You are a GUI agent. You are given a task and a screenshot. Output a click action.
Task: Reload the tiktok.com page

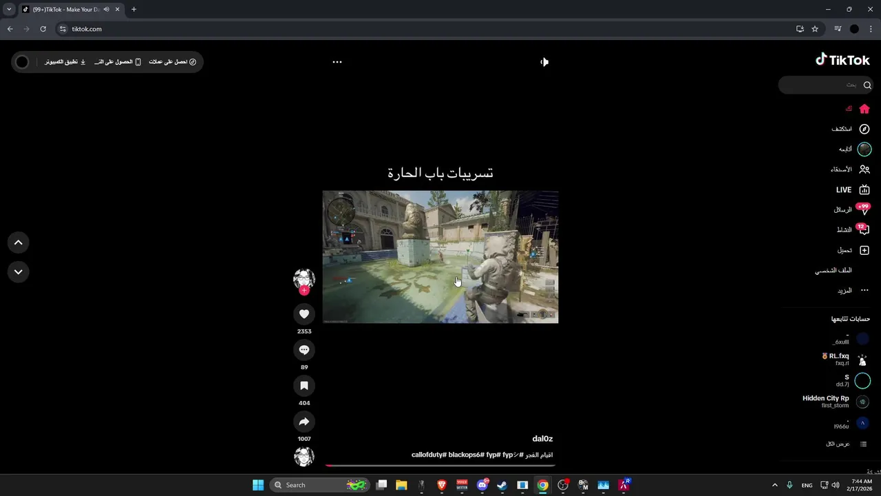43,29
